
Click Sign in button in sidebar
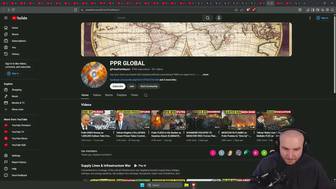coord(13,73)
